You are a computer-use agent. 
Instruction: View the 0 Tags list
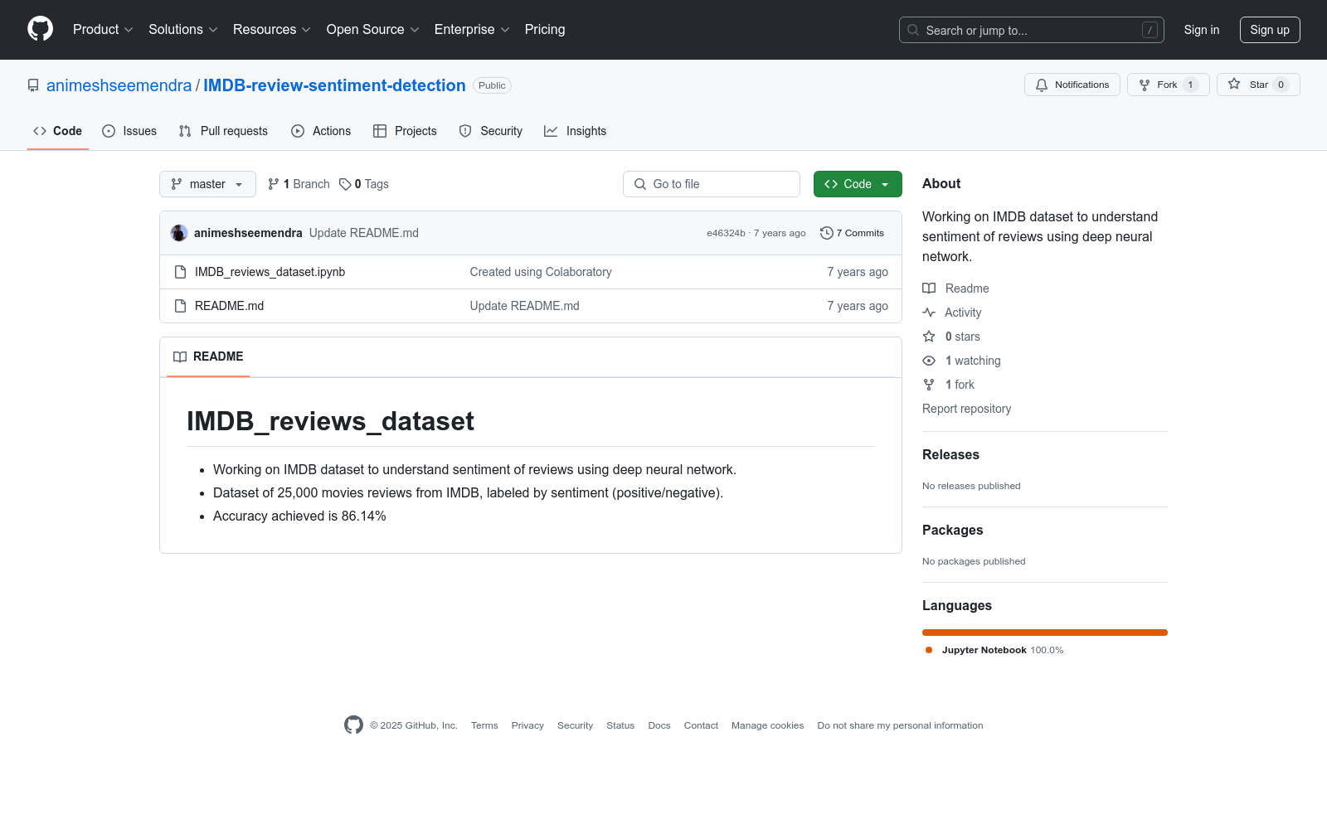(364, 184)
